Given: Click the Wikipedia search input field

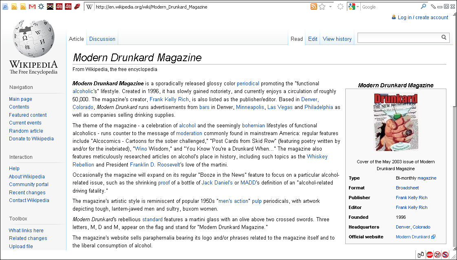Looking at the screenshot, I should pos(399,38).
